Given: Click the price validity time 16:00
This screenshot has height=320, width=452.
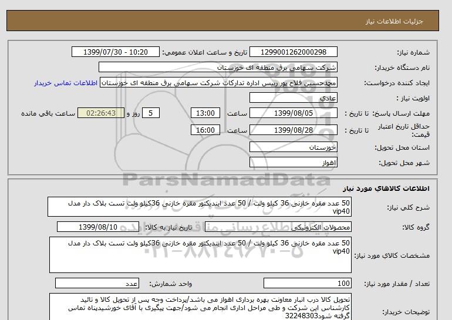Looking at the screenshot, I should (x=207, y=130).
